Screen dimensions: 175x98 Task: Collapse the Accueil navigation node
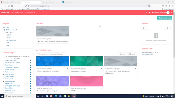click(x=3, y=27)
